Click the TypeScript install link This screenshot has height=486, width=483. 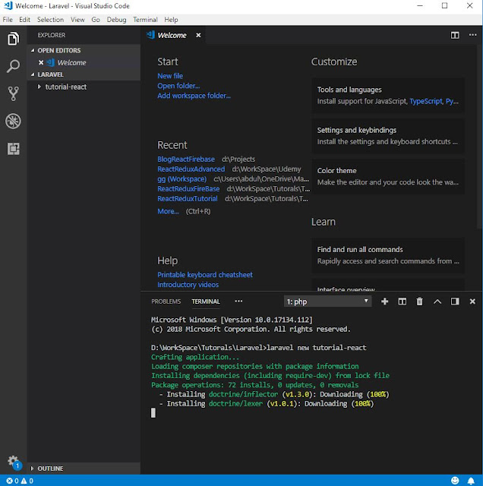(426, 101)
